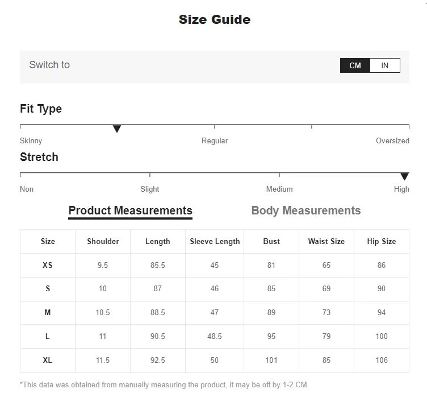This screenshot has height=397, width=427.
Task: Click the Stretch triangle marker at High
Action: (404, 177)
